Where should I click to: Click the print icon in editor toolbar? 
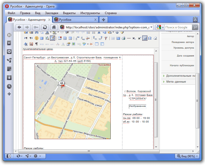click(123, 38)
